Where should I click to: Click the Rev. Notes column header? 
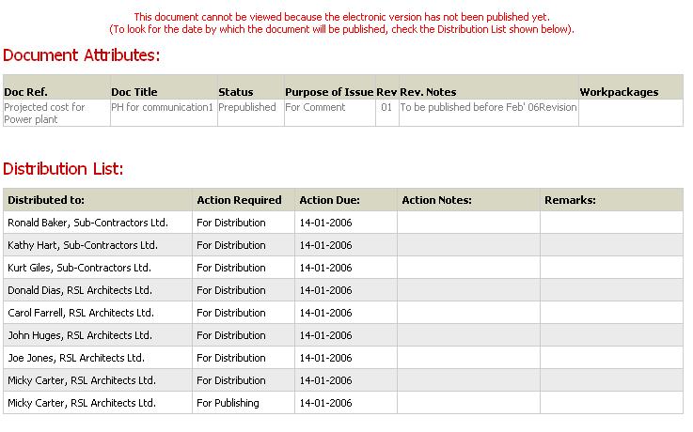428,92
